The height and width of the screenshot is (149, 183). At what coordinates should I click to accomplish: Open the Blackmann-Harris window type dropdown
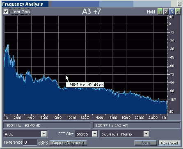coord(146,134)
